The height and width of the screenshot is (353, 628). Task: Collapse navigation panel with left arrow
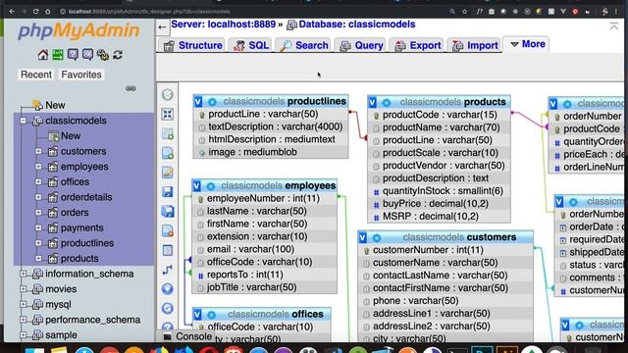tap(162, 27)
